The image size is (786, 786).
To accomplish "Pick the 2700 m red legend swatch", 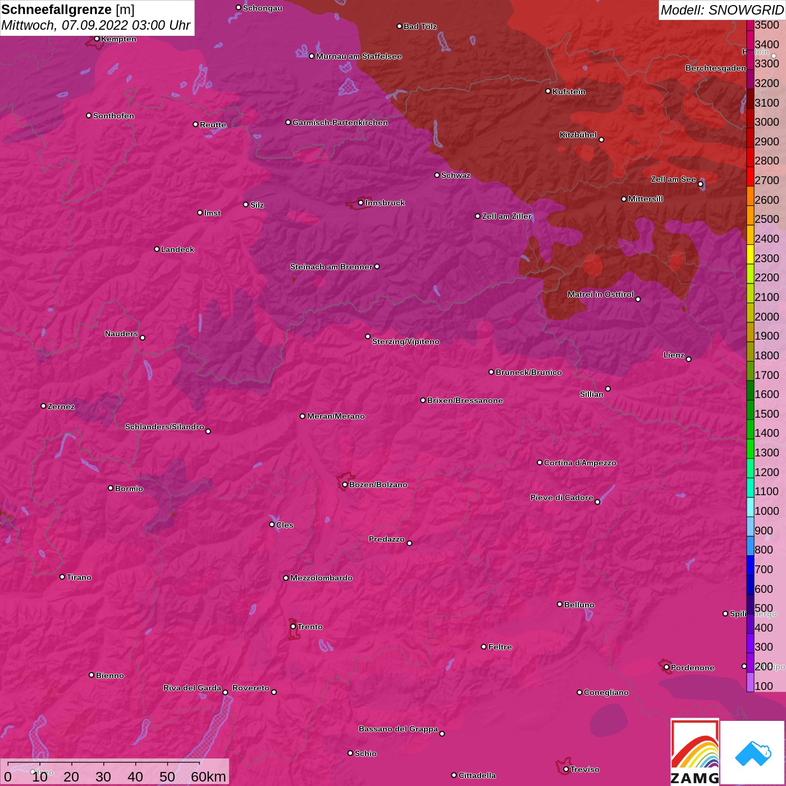I will tap(750, 180).
